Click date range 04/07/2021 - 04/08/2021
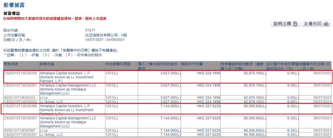The image size is (333, 138). pos(105,39)
